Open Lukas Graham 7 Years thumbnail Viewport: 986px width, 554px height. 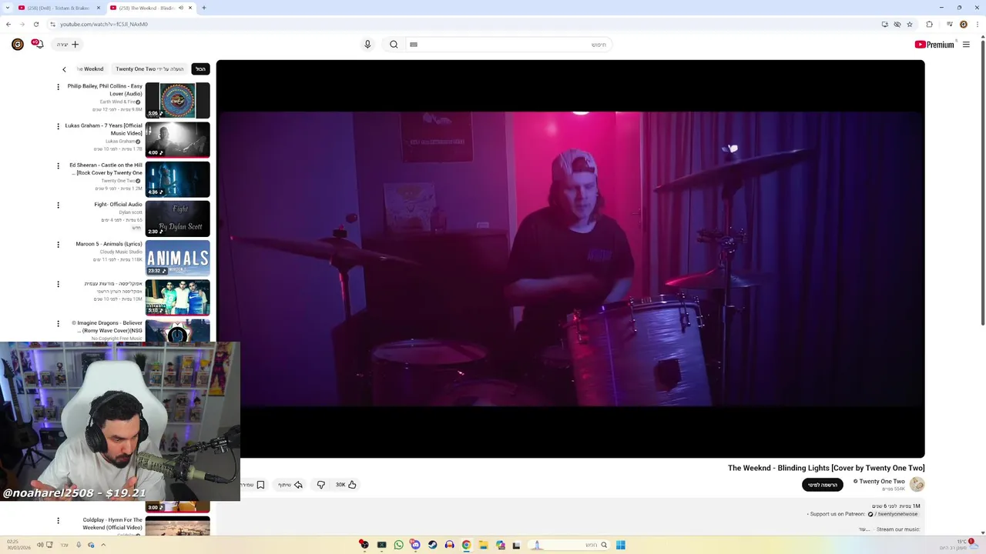coord(177,139)
